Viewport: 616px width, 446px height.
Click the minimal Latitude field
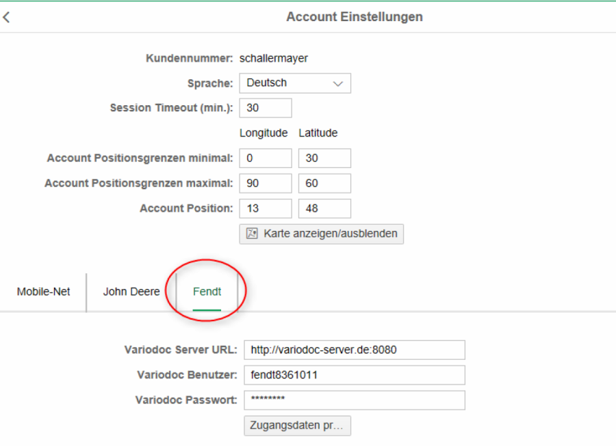(324, 158)
